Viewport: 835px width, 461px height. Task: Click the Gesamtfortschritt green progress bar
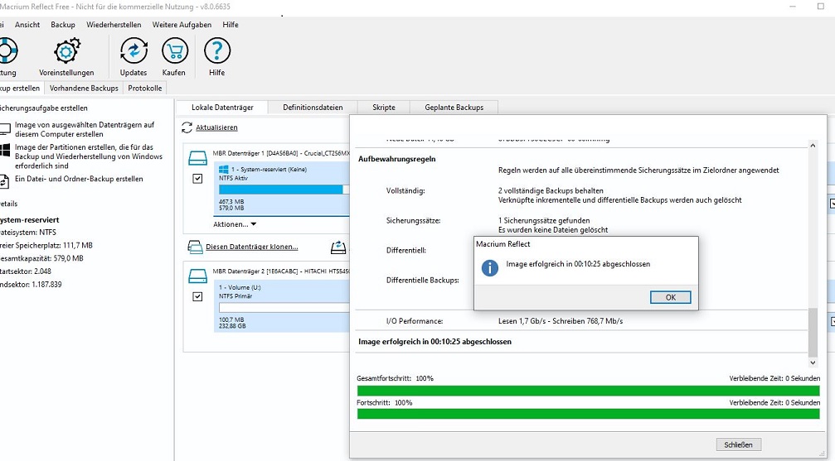coord(589,391)
